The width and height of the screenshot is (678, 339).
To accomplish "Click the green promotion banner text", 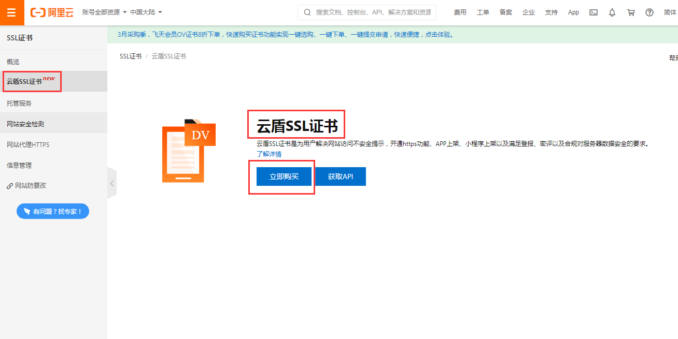I will click(x=287, y=35).
